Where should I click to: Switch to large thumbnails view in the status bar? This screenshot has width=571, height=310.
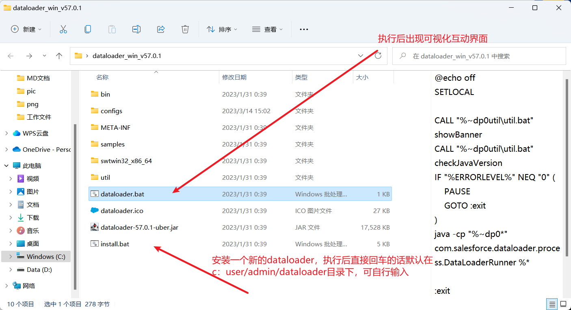click(564, 304)
